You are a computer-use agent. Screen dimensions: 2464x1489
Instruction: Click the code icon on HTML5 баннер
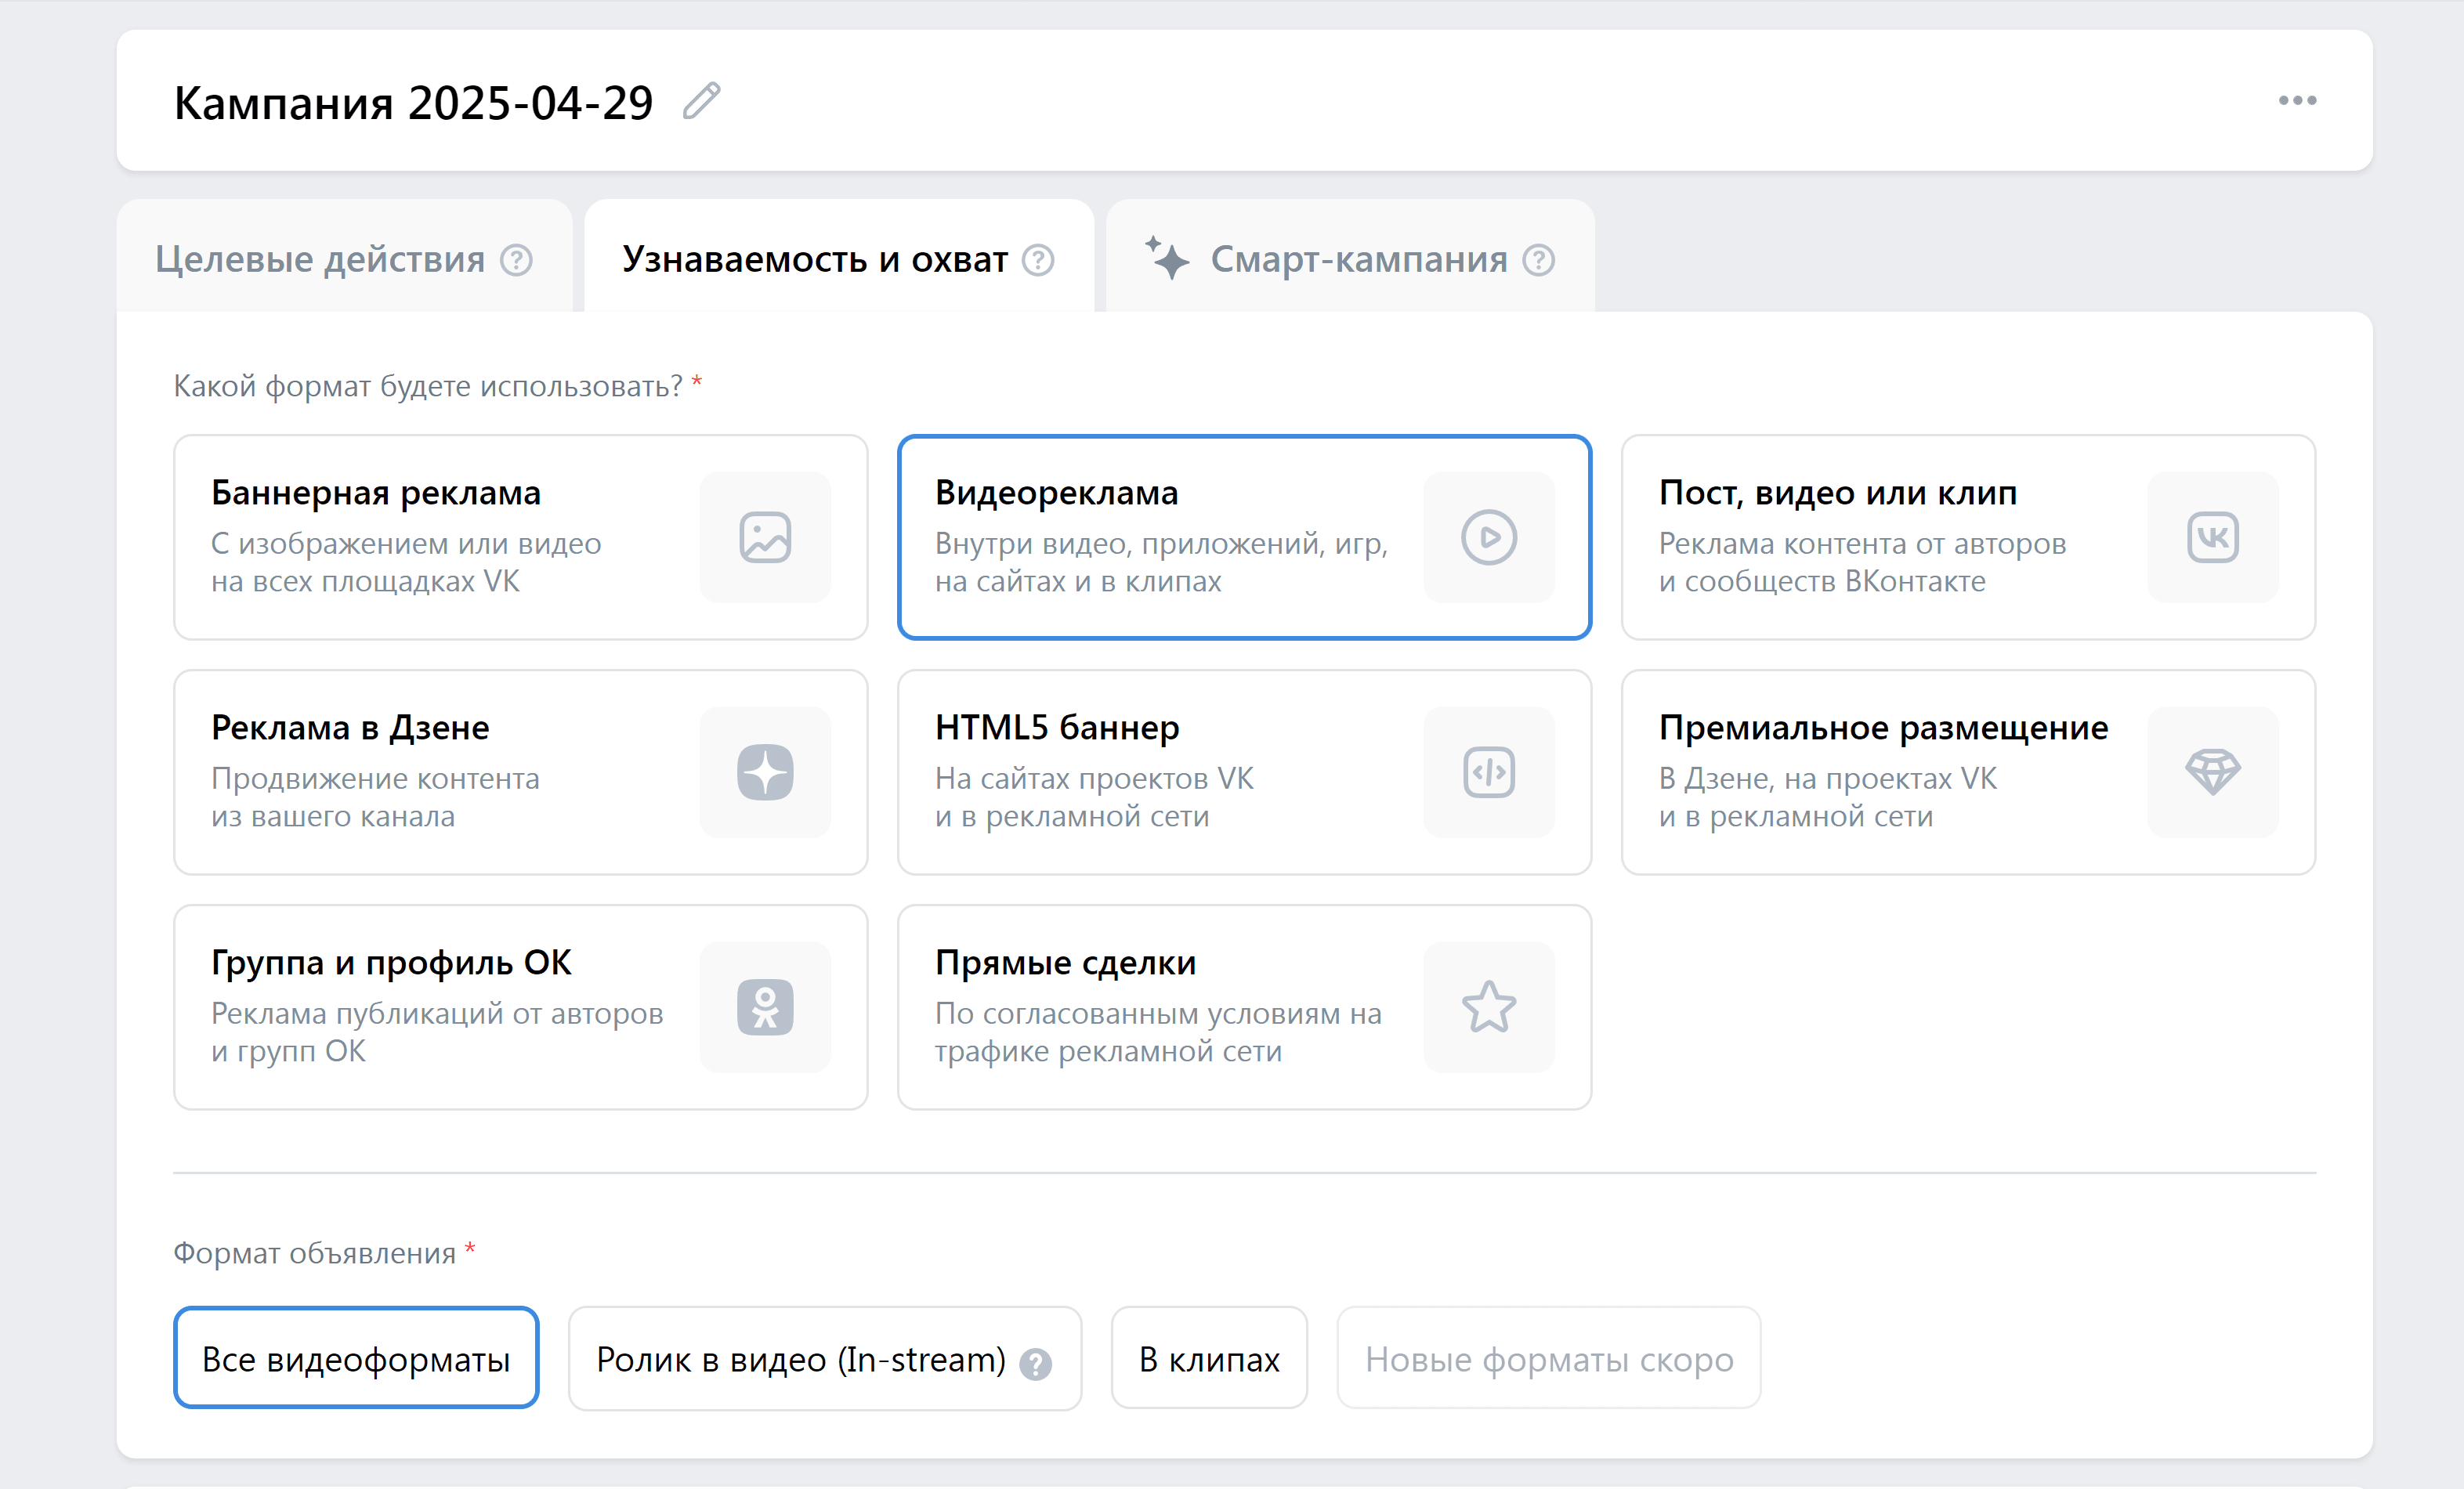1489,772
